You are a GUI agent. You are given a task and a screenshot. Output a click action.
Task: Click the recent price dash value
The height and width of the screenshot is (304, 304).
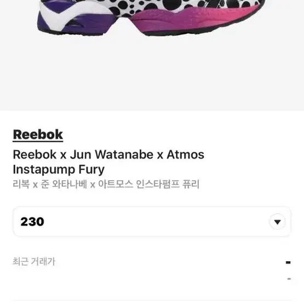pos(288,262)
